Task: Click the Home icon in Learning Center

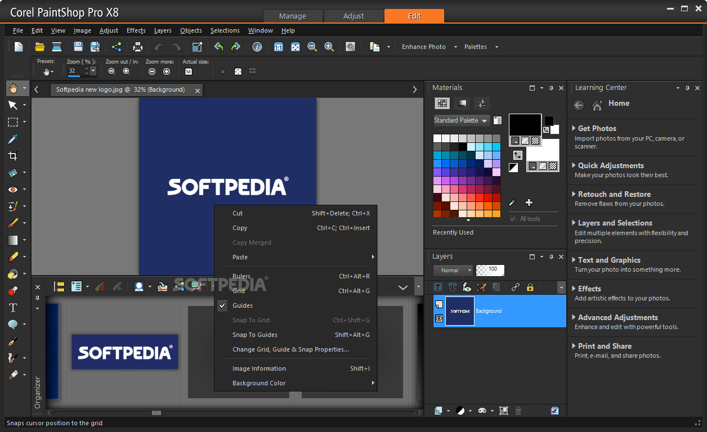Action: pos(598,105)
